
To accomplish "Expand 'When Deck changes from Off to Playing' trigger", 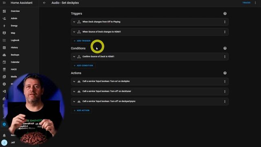I will coord(74,22).
